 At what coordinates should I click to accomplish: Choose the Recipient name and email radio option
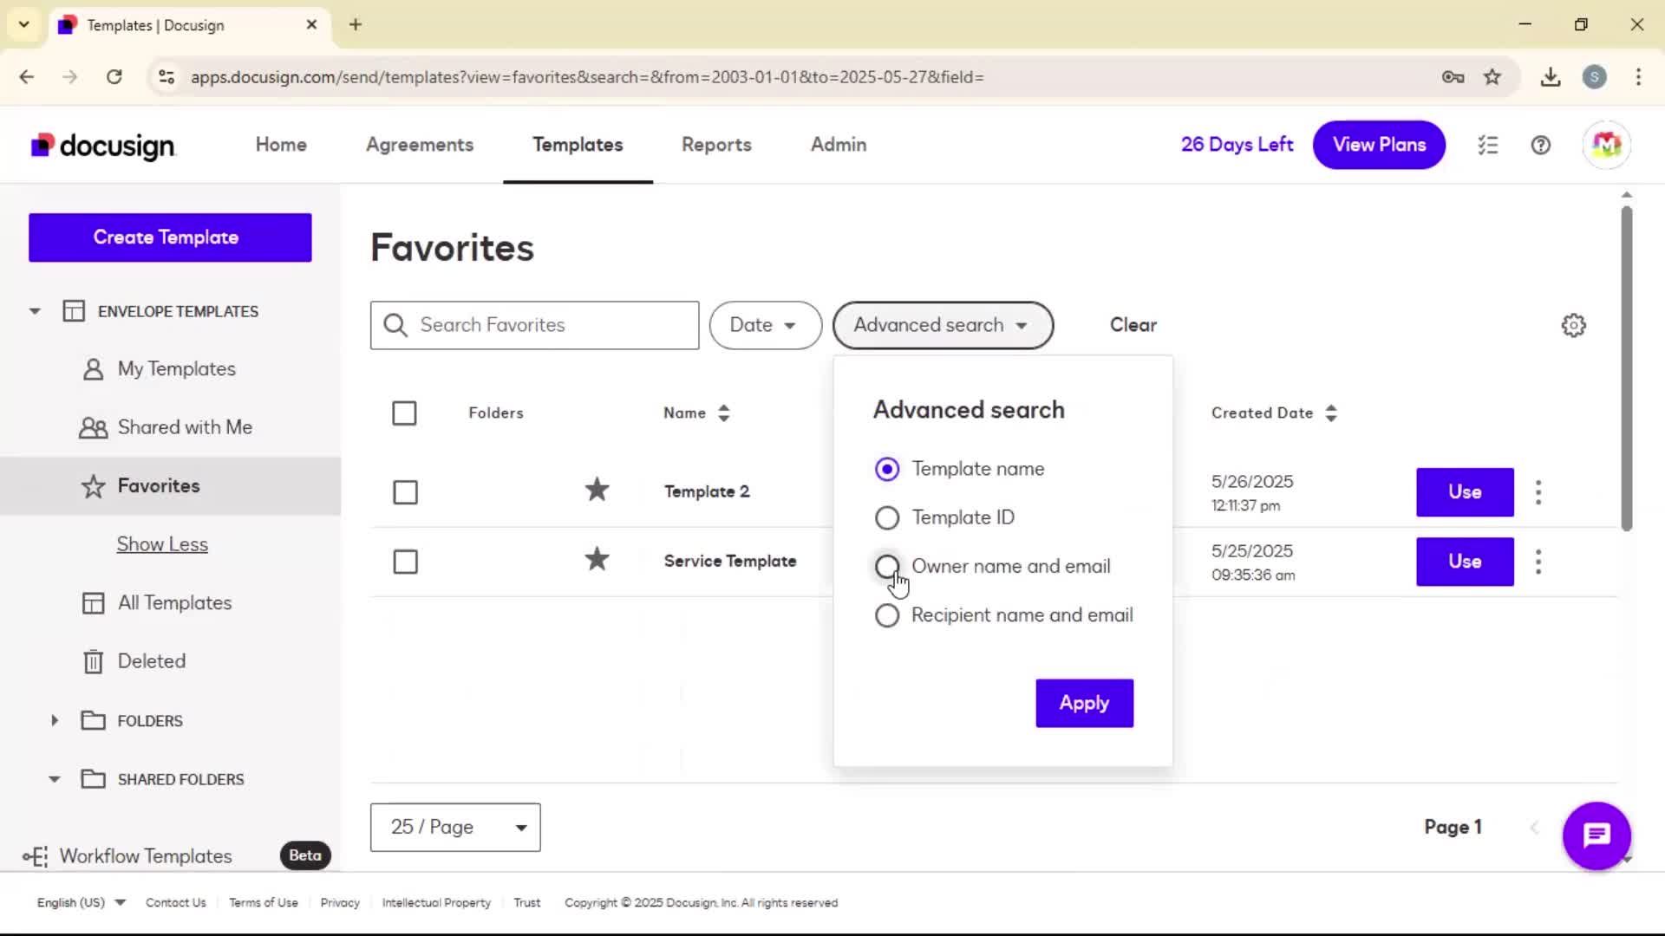click(x=886, y=615)
